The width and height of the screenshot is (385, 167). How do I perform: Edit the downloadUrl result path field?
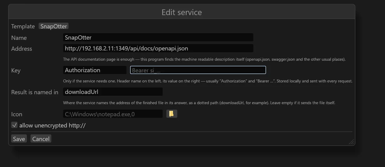(x=113, y=92)
